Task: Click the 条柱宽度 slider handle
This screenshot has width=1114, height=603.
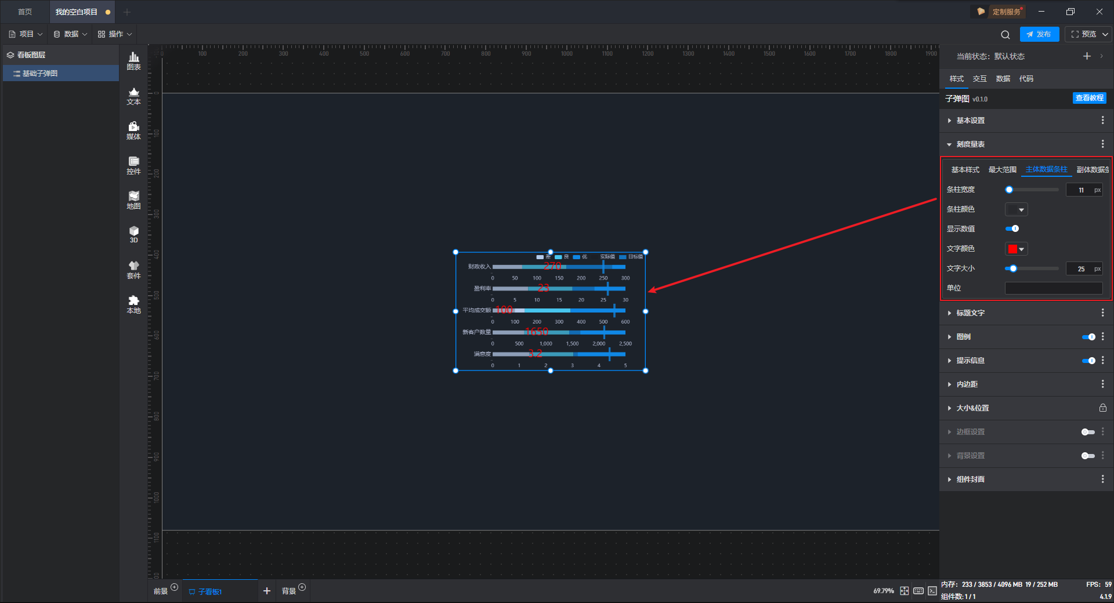Action: [1009, 190]
